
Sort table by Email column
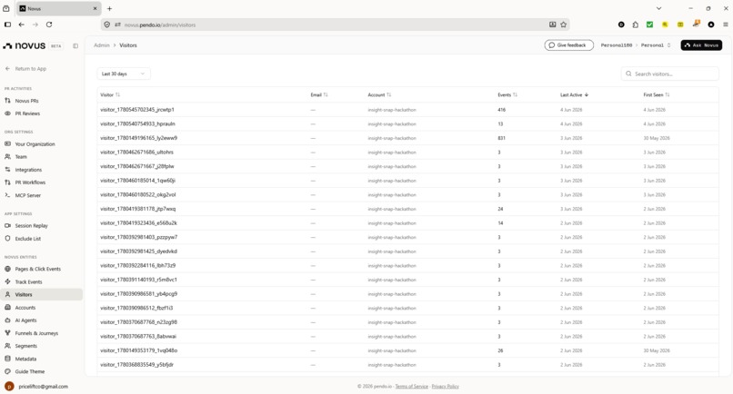click(319, 94)
